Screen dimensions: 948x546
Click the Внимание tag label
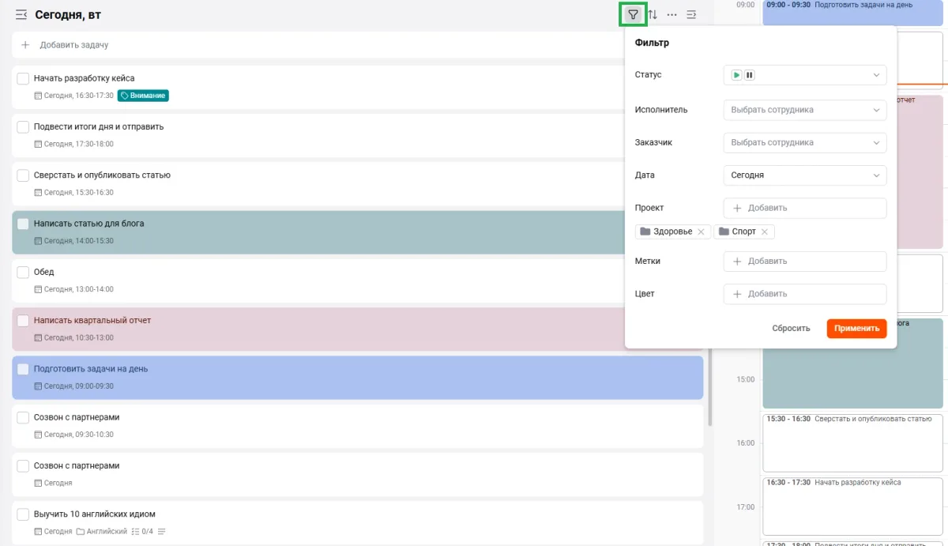pos(144,96)
